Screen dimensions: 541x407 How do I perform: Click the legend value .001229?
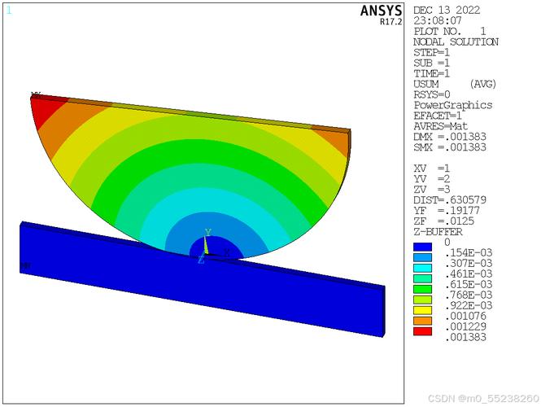466,327
